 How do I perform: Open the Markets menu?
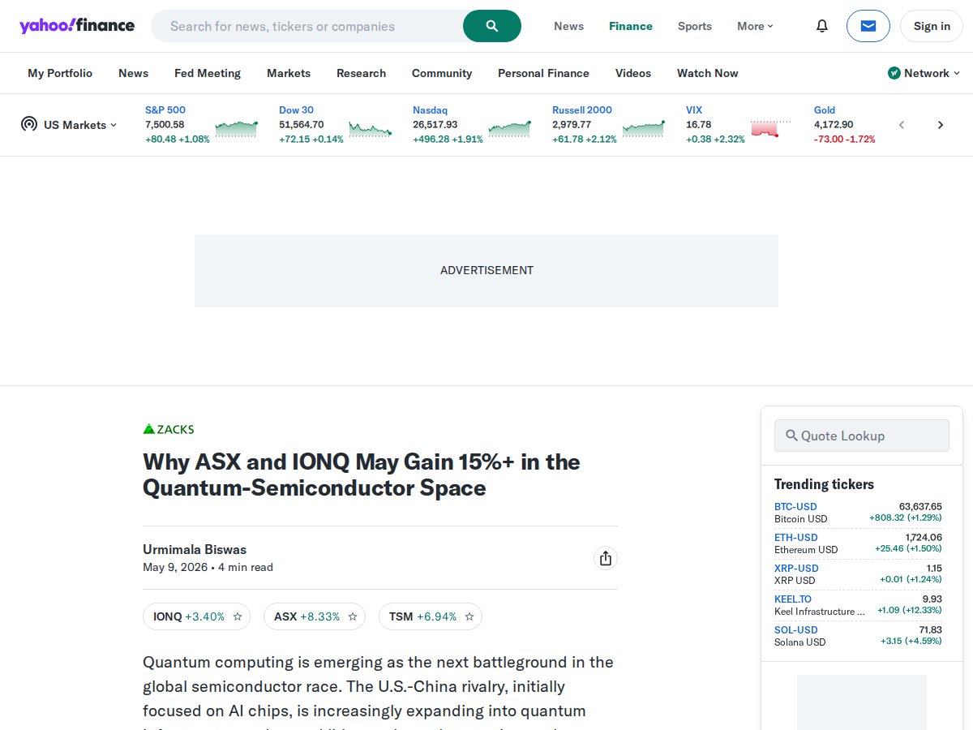[x=289, y=73]
